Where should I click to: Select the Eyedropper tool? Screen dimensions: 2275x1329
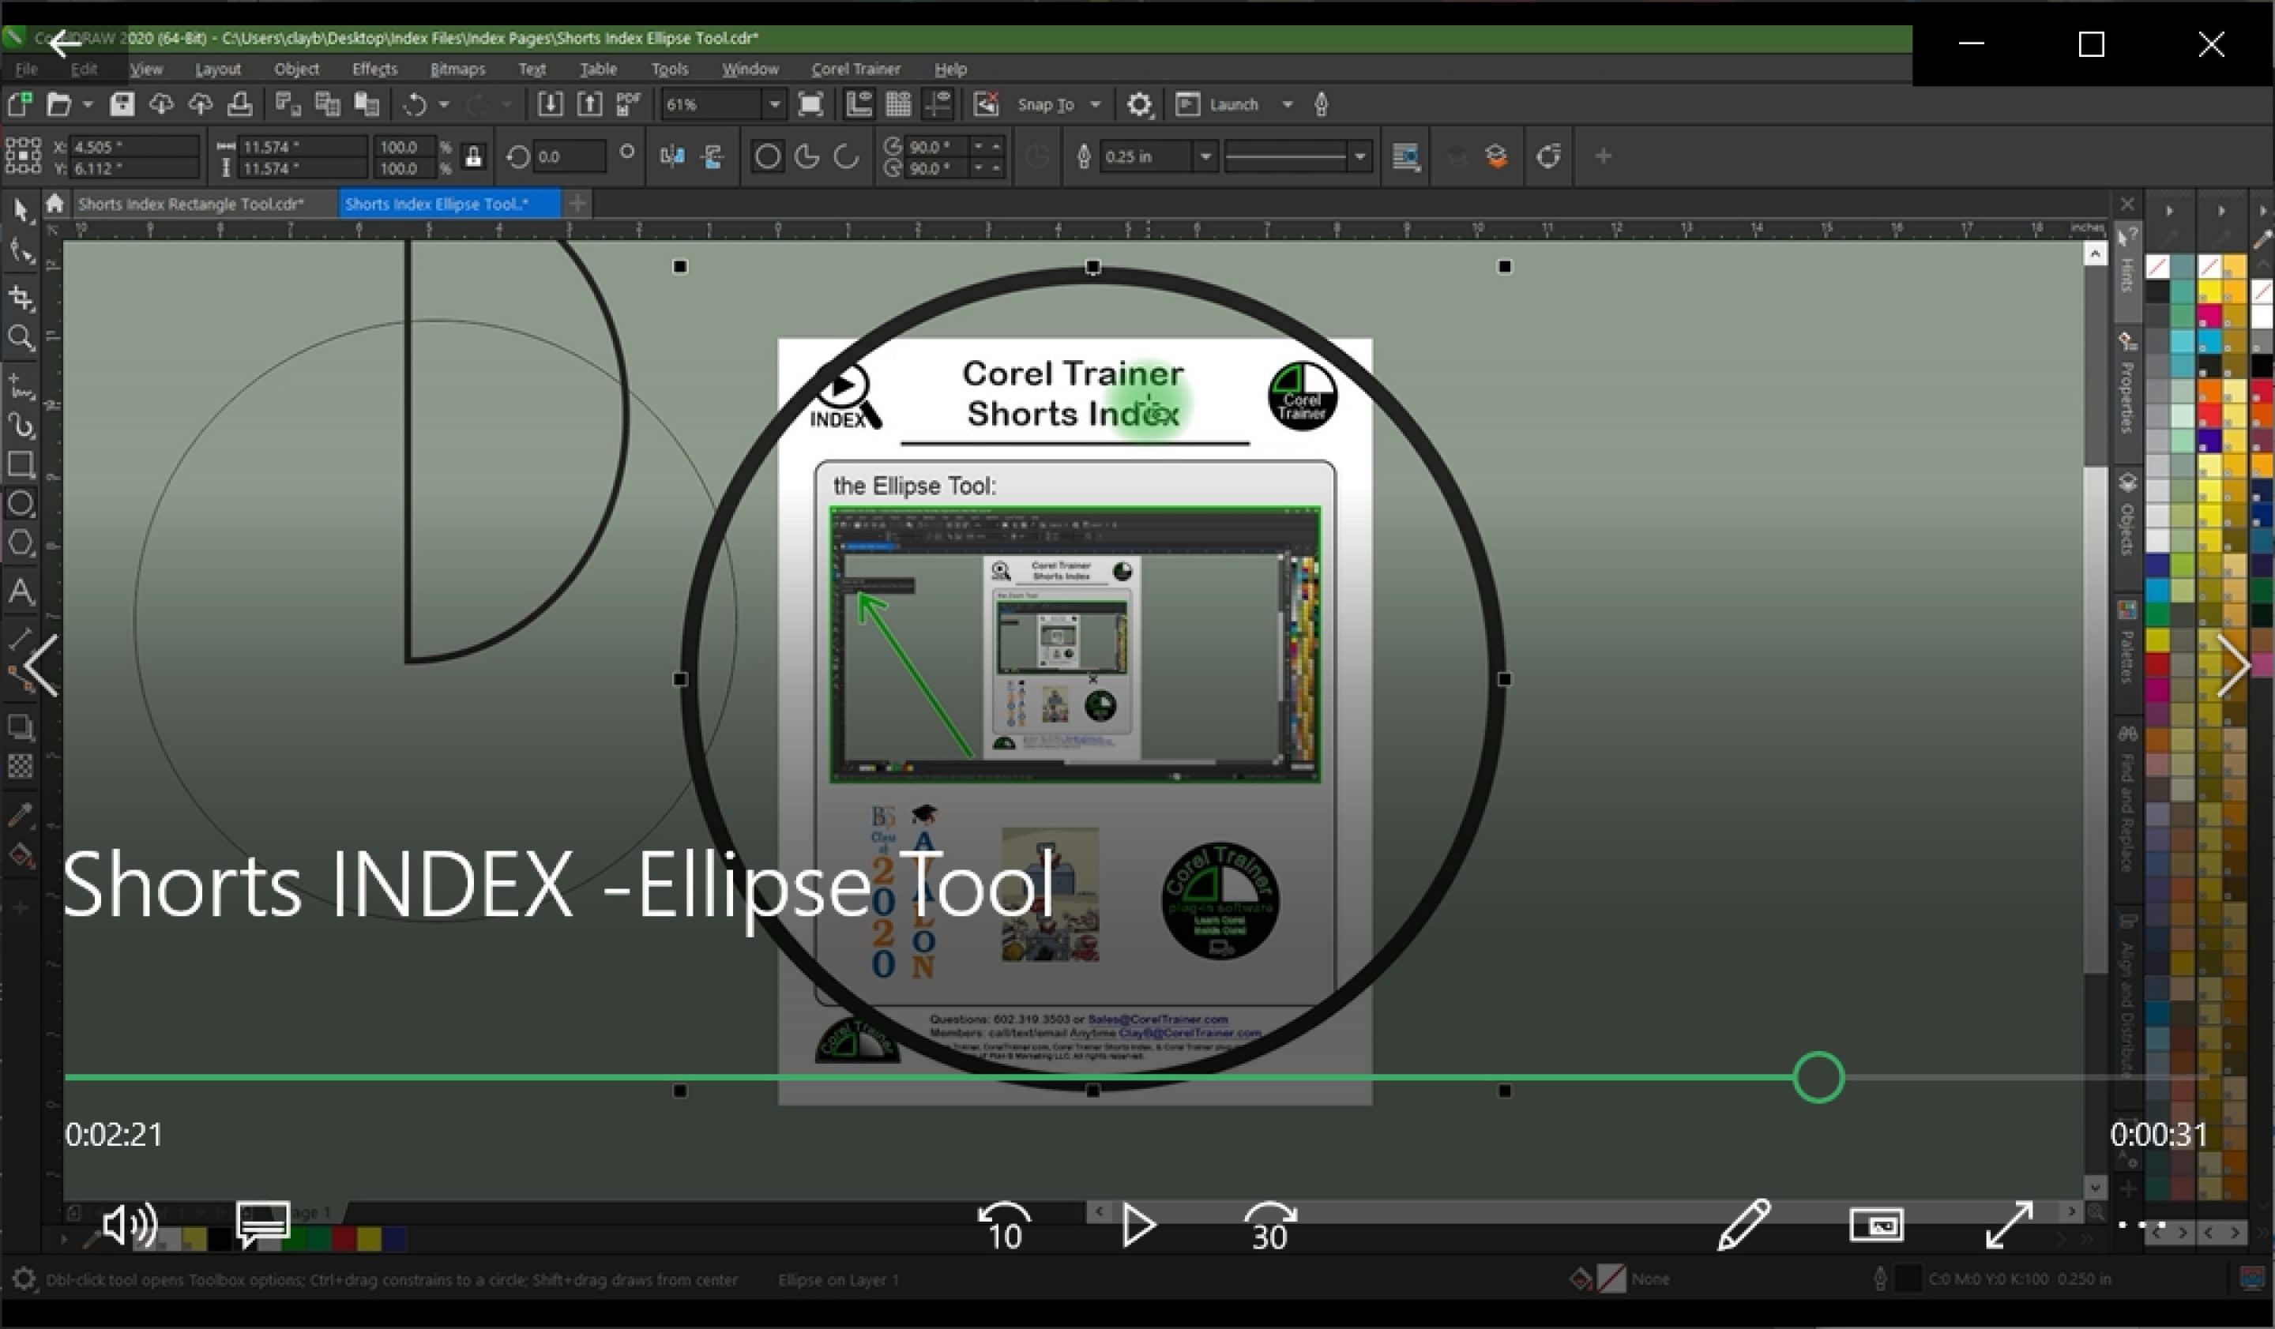(x=21, y=815)
